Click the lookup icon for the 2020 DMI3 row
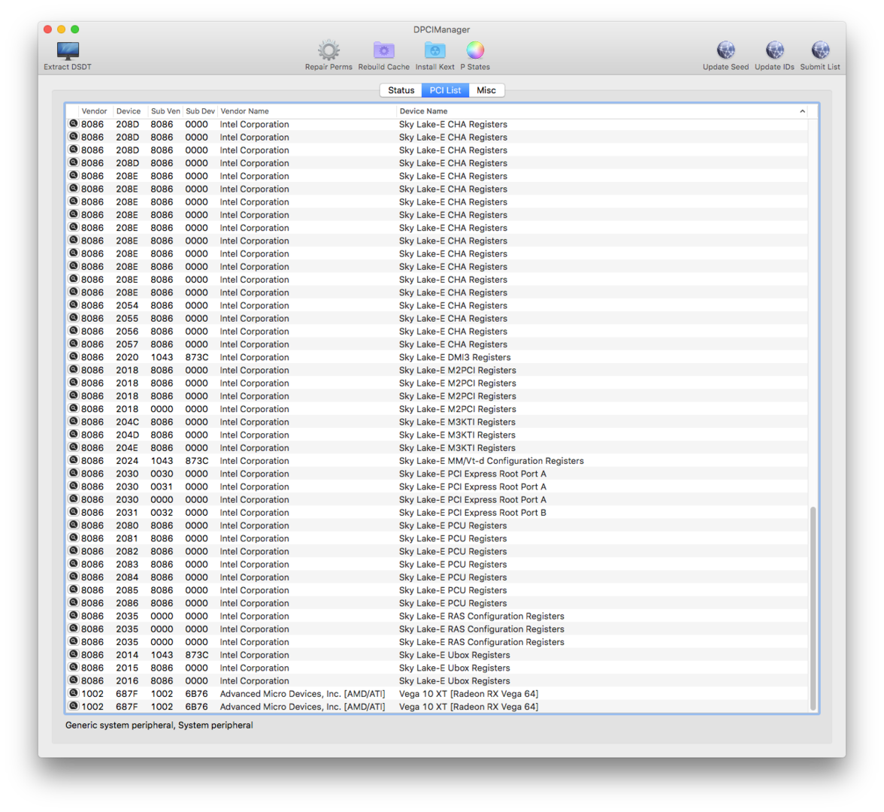This screenshot has height=812, width=884. click(74, 357)
